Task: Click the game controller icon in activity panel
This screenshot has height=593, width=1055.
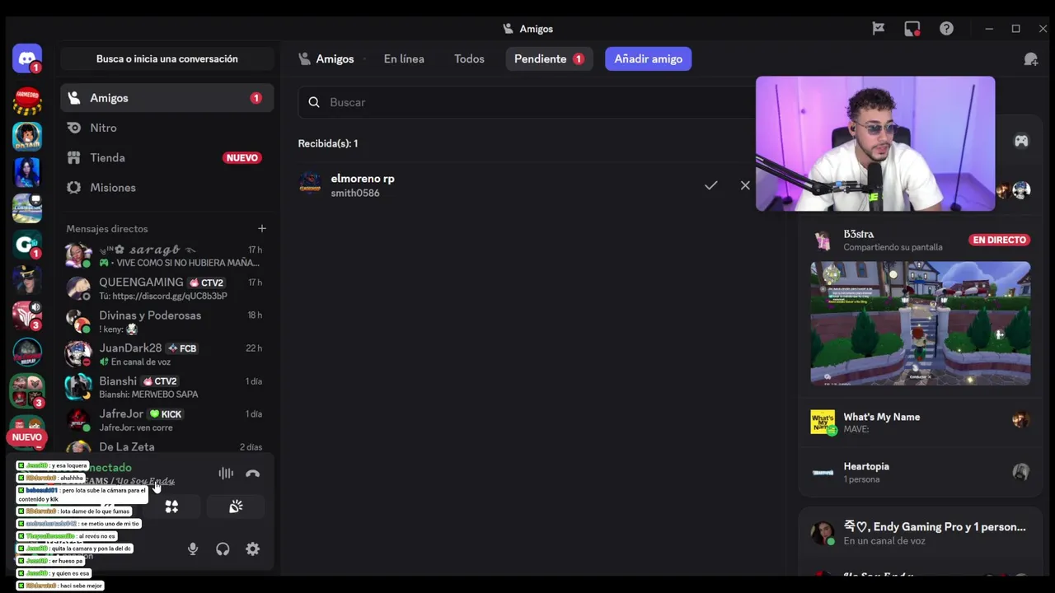Action: (1021, 141)
